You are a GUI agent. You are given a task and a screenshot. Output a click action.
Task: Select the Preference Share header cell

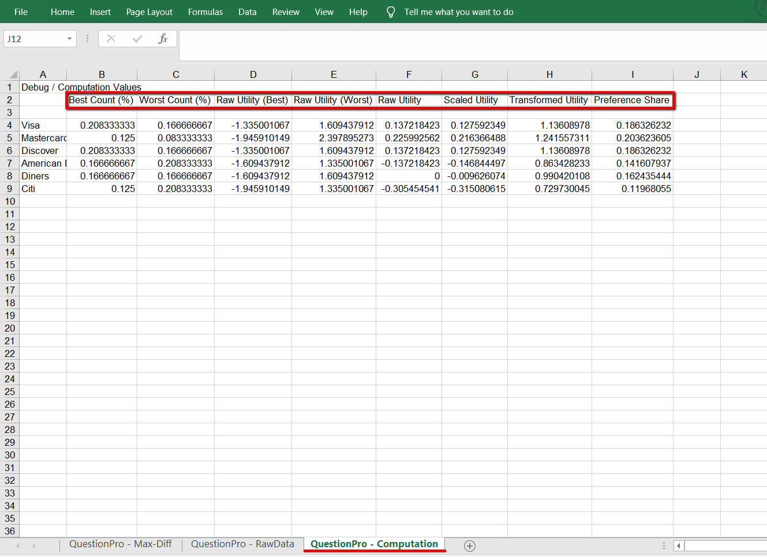[x=632, y=100]
